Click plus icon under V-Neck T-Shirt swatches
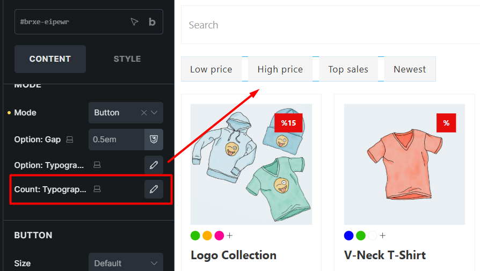The width and height of the screenshot is (480, 271). pyautogui.click(x=383, y=236)
